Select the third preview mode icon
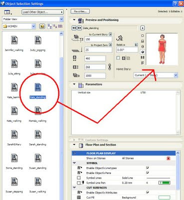Image resolution: width=184 pixels, height=200 pixels. [x=143, y=46]
